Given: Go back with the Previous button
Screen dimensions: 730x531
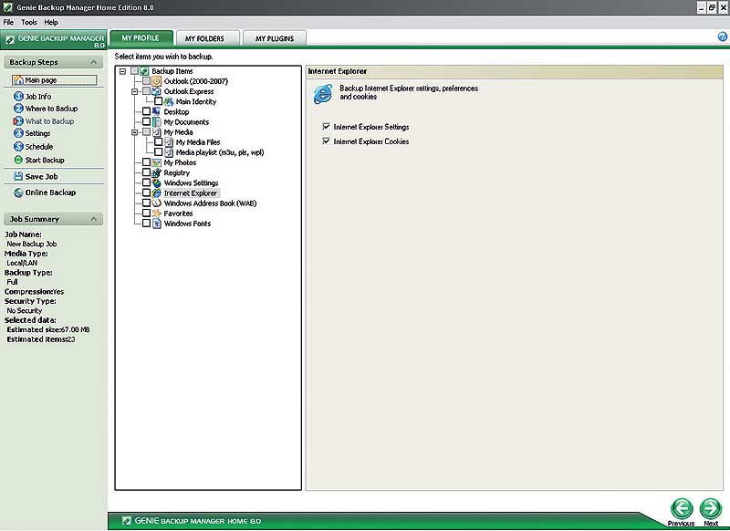Looking at the screenshot, I should (682, 512).
